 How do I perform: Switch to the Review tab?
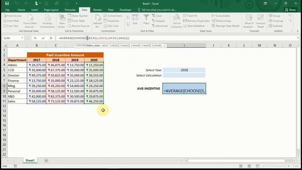pos(98,10)
